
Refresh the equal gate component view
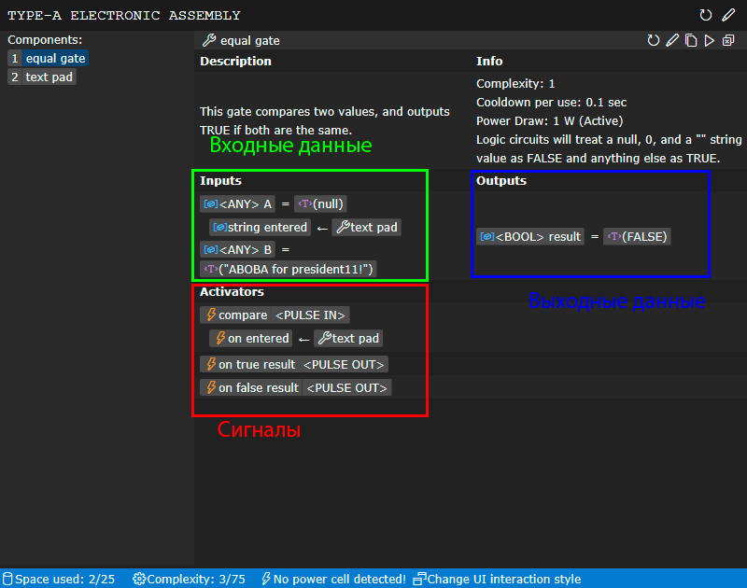pyautogui.click(x=653, y=40)
